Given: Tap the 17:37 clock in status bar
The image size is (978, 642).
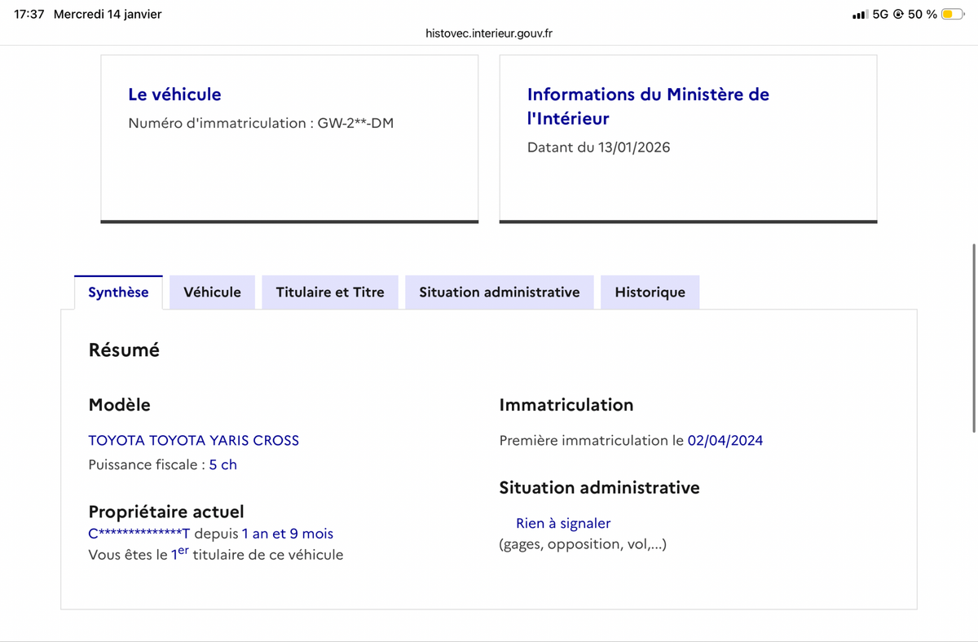Looking at the screenshot, I should [x=29, y=15].
